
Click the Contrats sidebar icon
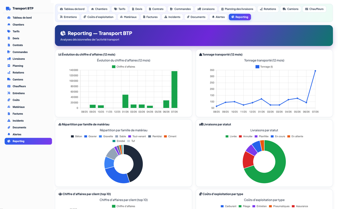click(9, 45)
